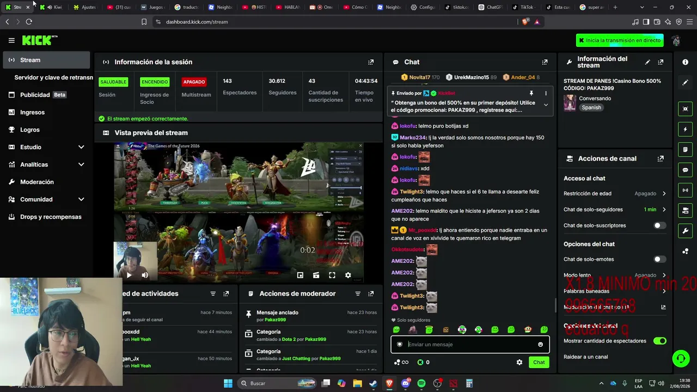This screenshot has width=697, height=392.
Task: Play the stream preview video
Action: [129, 275]
